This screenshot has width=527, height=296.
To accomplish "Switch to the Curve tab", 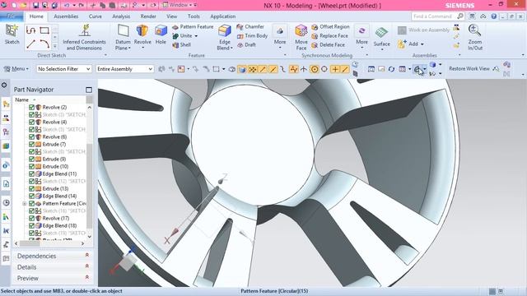I will coord(96,16).
